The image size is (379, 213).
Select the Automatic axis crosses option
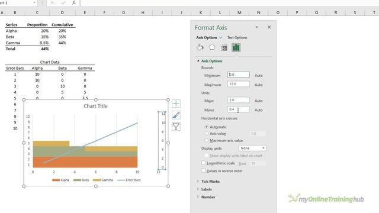coord(207,127)
